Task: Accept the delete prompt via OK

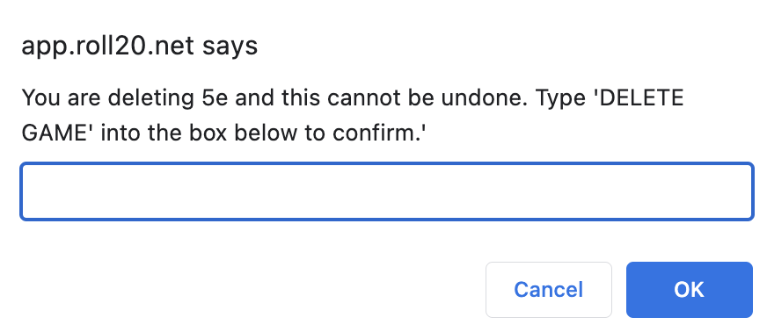Action: (690, 290)
